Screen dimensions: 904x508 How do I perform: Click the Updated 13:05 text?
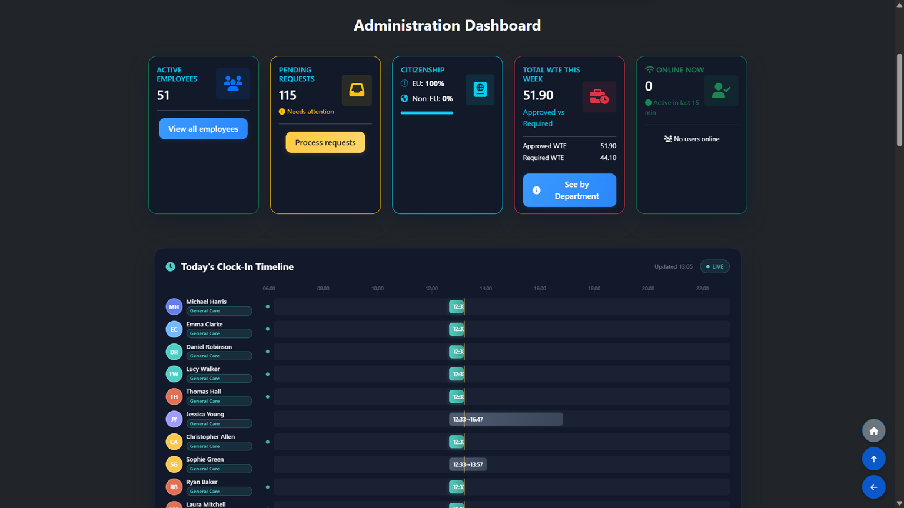pyautogui.click(x=673, y=267)
